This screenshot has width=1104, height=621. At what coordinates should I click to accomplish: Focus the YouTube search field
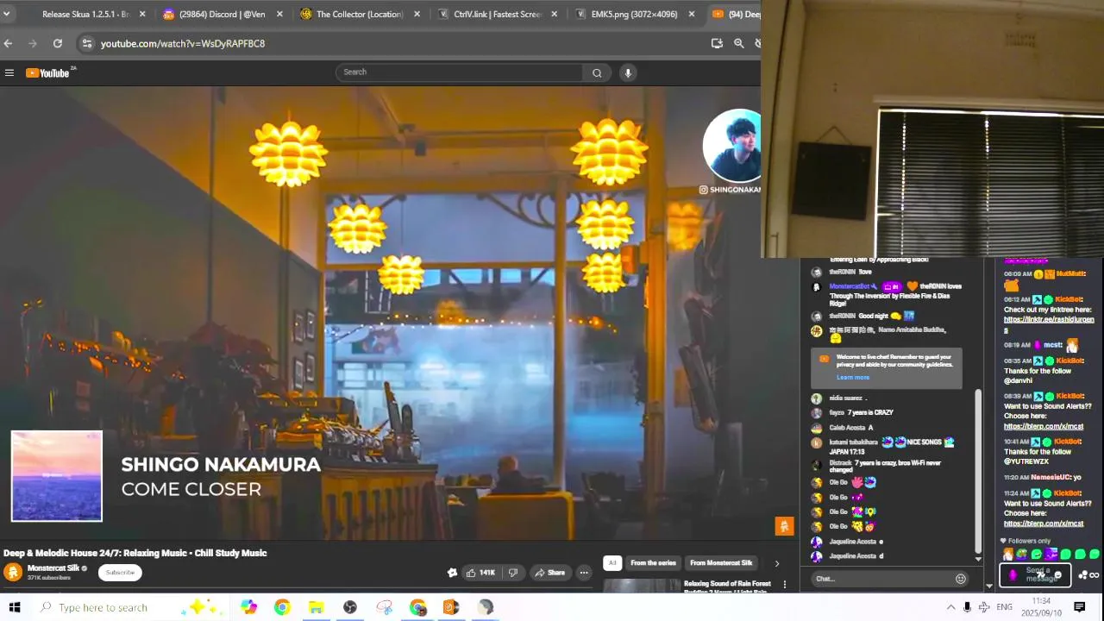click(x=460, y=72)
